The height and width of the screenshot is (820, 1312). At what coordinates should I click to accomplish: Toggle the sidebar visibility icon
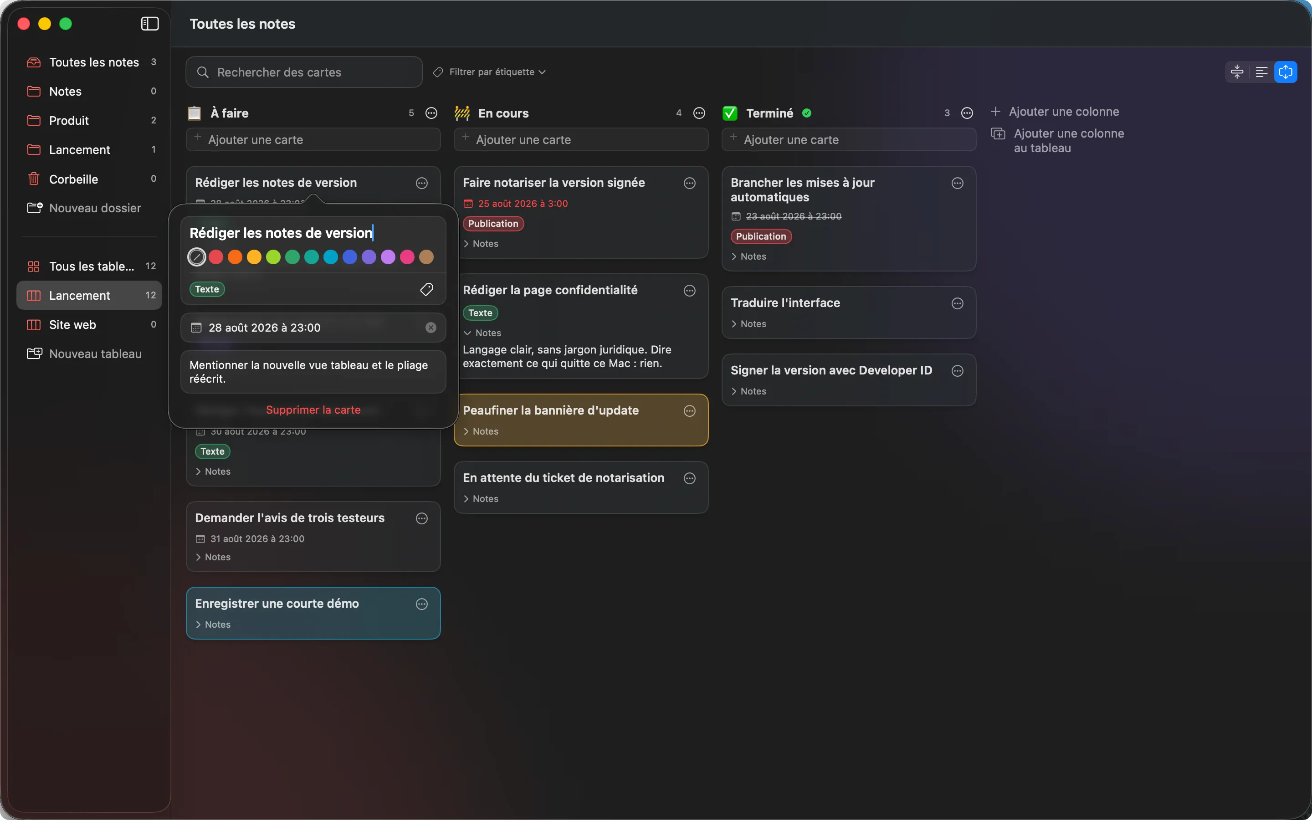(149, 24)
